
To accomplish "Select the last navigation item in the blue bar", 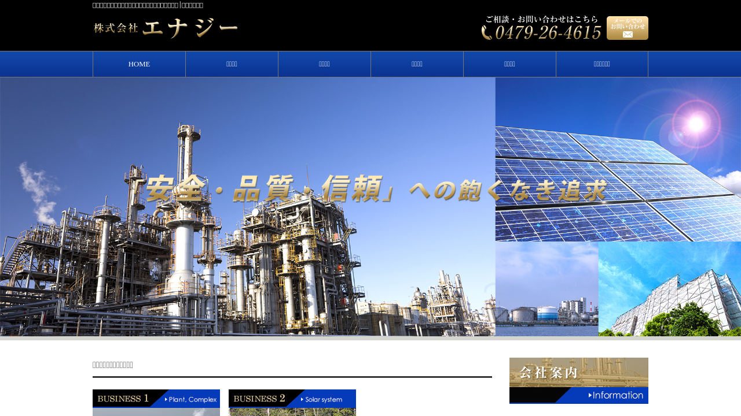I will pos(602,64).
